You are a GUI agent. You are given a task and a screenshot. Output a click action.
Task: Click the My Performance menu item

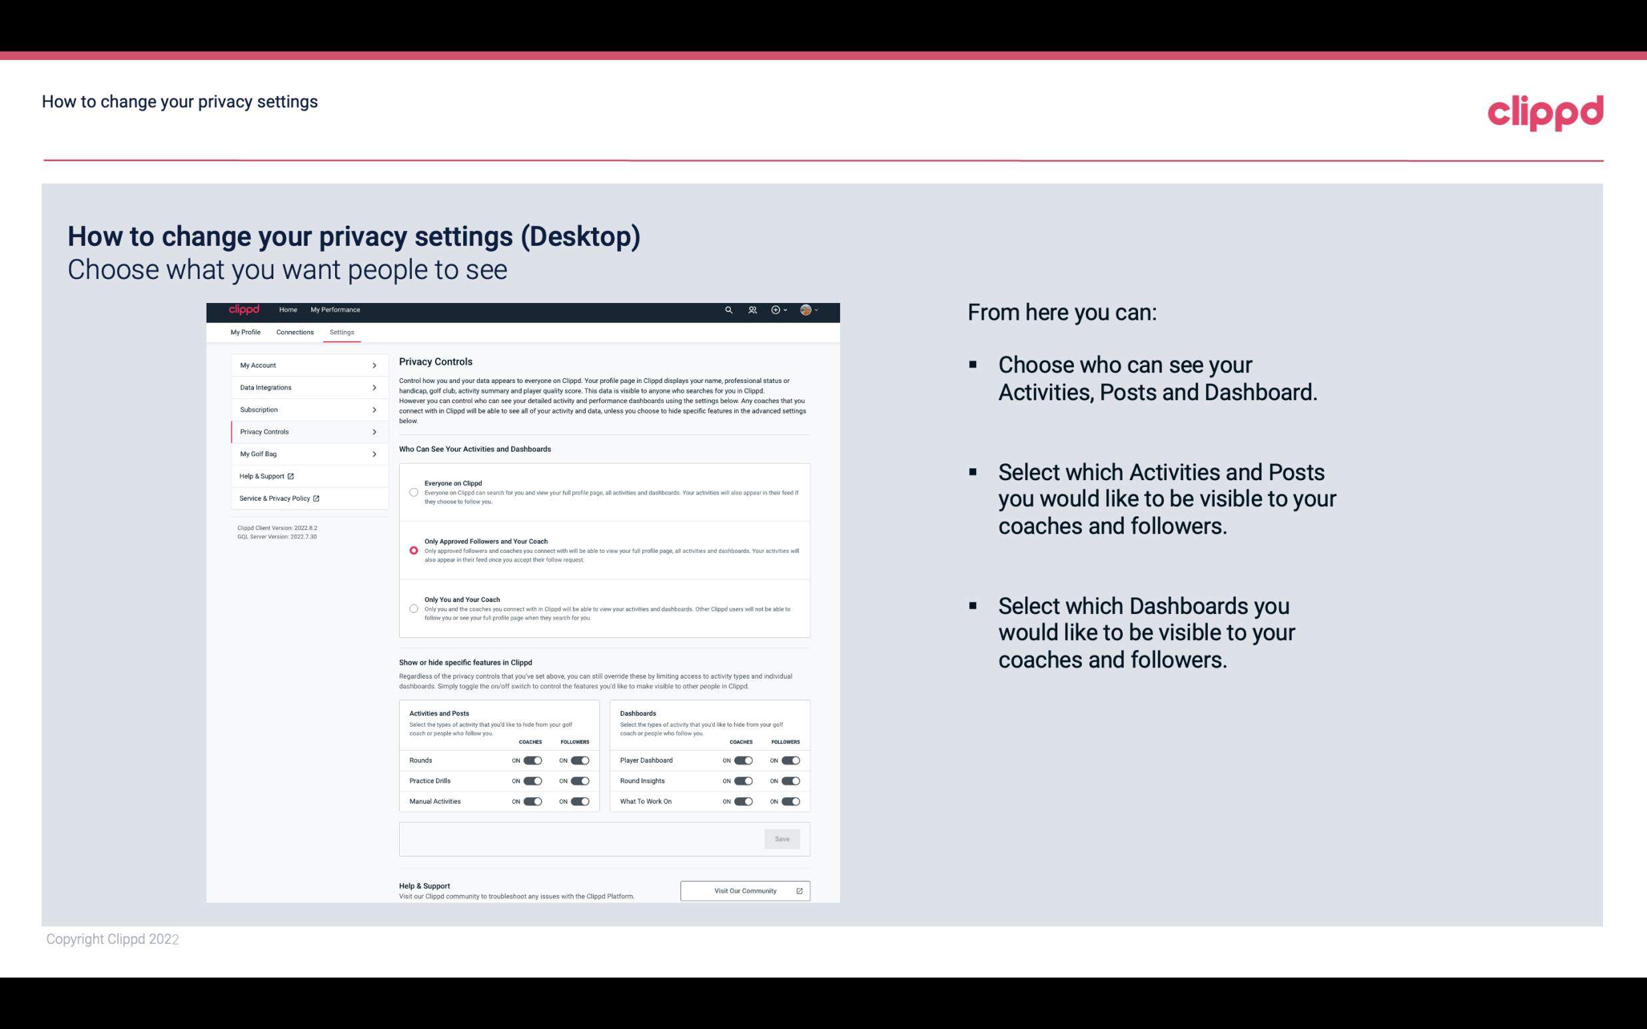click(336, 310)
